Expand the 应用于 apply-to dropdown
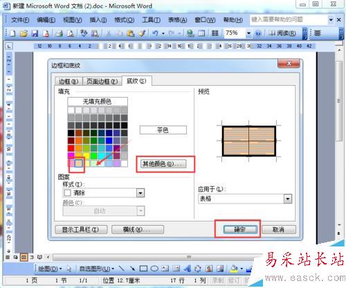Viewport: 346px width, 288px height. 288,199
